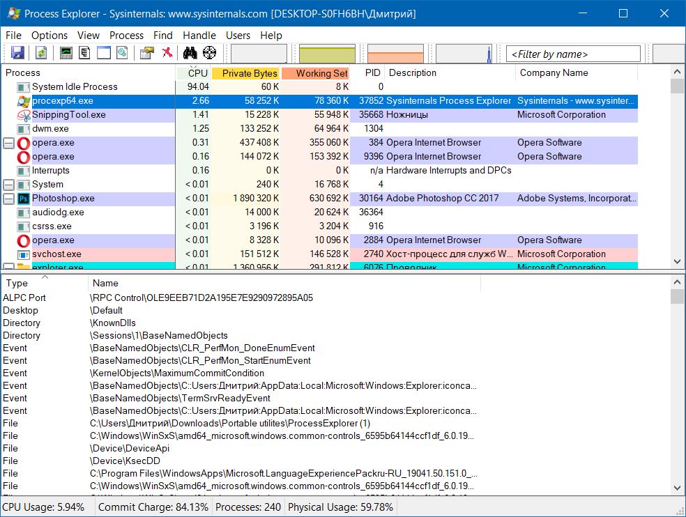Sort by the Company Name column header
This screenshot has width=686, height=517.
577,73
